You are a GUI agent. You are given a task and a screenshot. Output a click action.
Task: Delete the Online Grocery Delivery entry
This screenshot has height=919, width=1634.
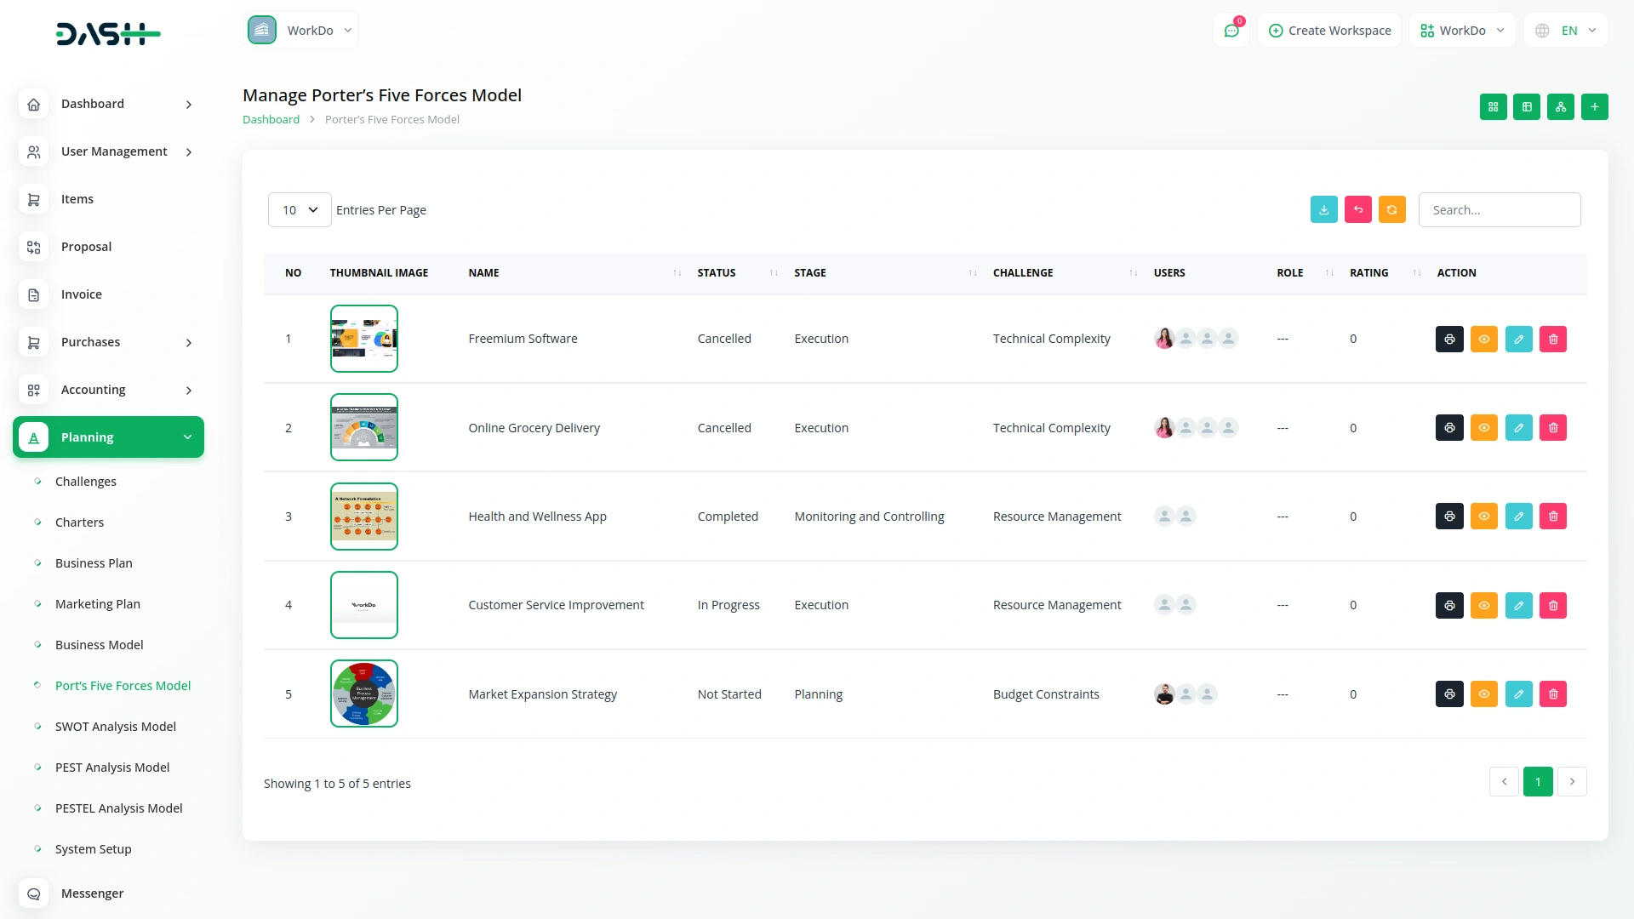click(1552, 427)
